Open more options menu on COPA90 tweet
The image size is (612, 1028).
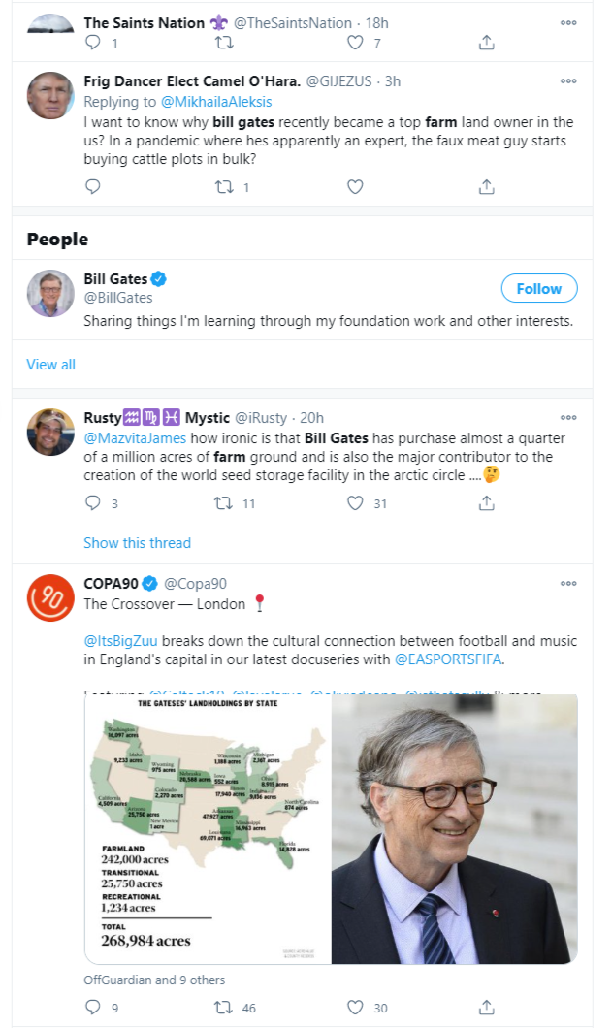(x=568, y=583)
